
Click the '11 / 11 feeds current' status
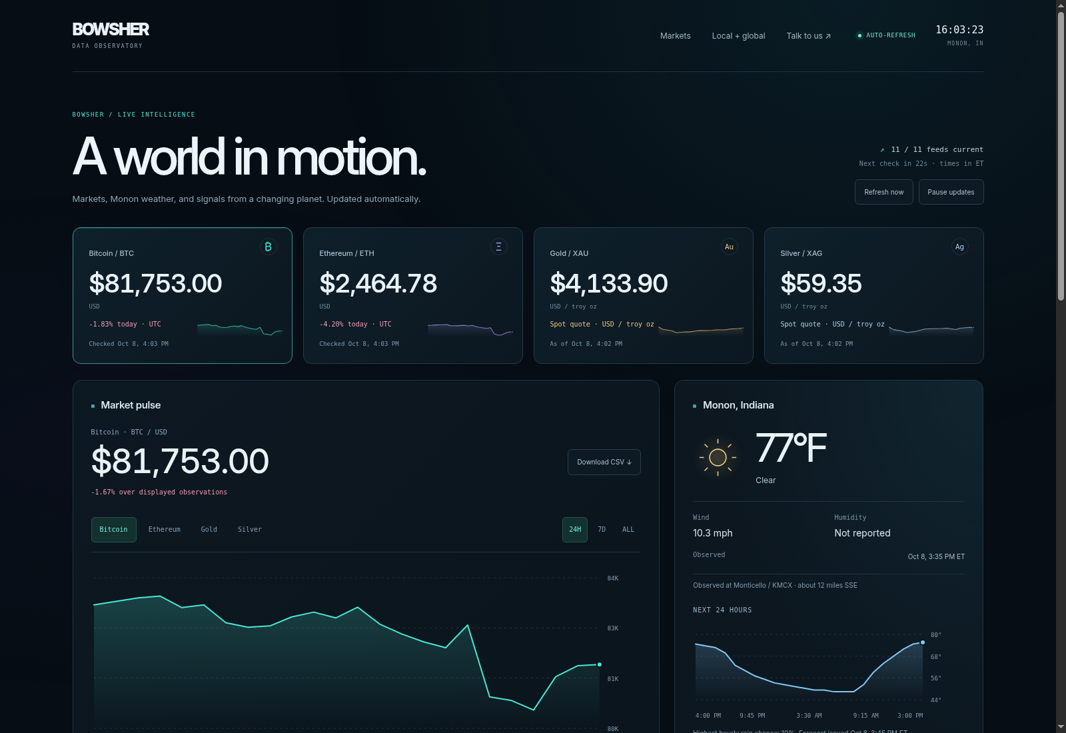(937, 150)
